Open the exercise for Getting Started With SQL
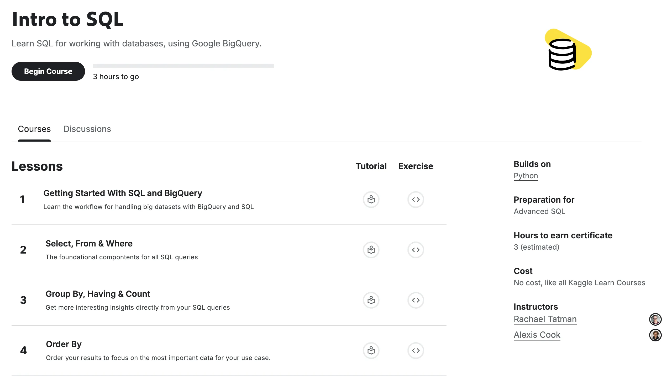This screenshot has height=376, width=672. coord(416,199)
